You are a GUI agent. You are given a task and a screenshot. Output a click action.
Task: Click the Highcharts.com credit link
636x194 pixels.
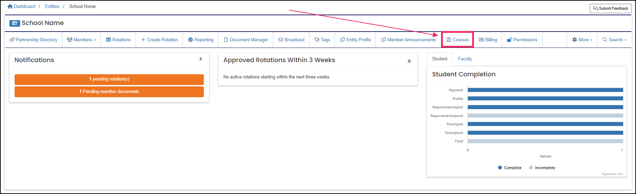pyautogui.click(x=612, y=174)
